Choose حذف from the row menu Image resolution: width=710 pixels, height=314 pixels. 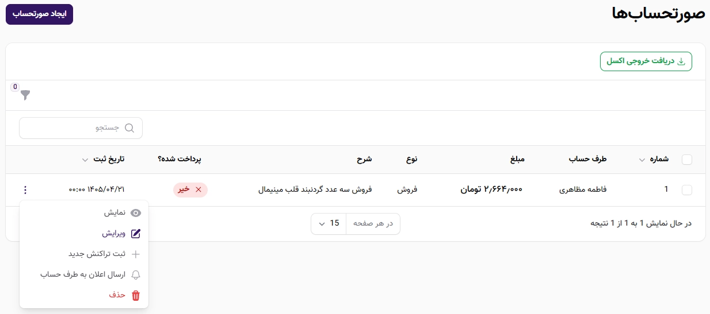[x=84, y=296]
